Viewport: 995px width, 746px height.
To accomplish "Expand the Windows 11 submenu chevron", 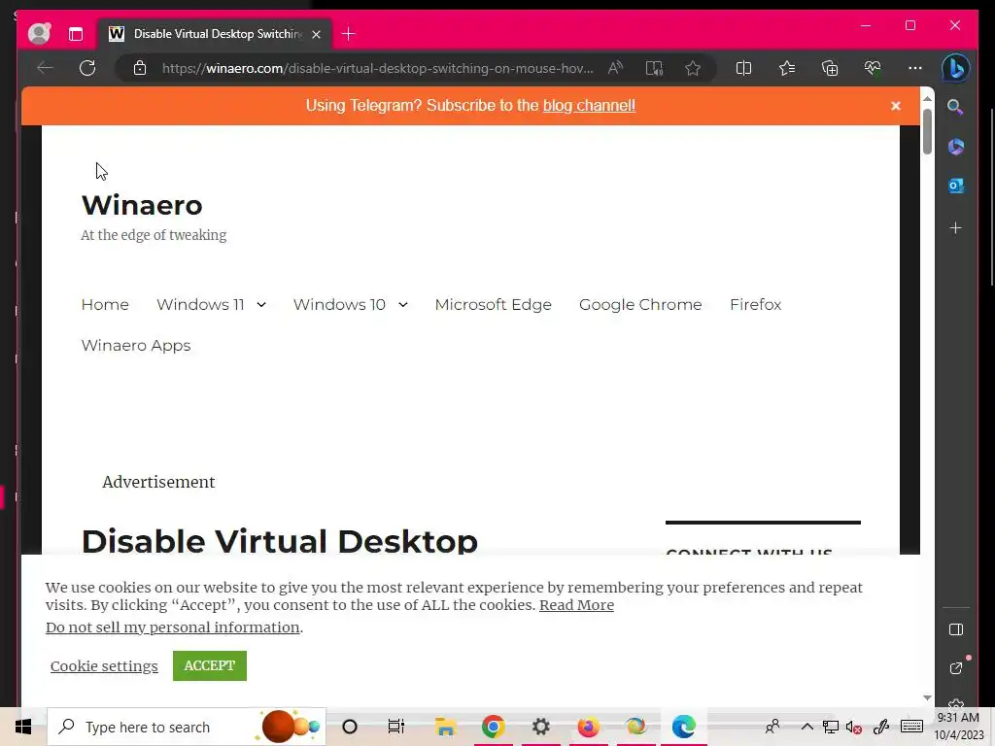I will (x=260, y=304).
